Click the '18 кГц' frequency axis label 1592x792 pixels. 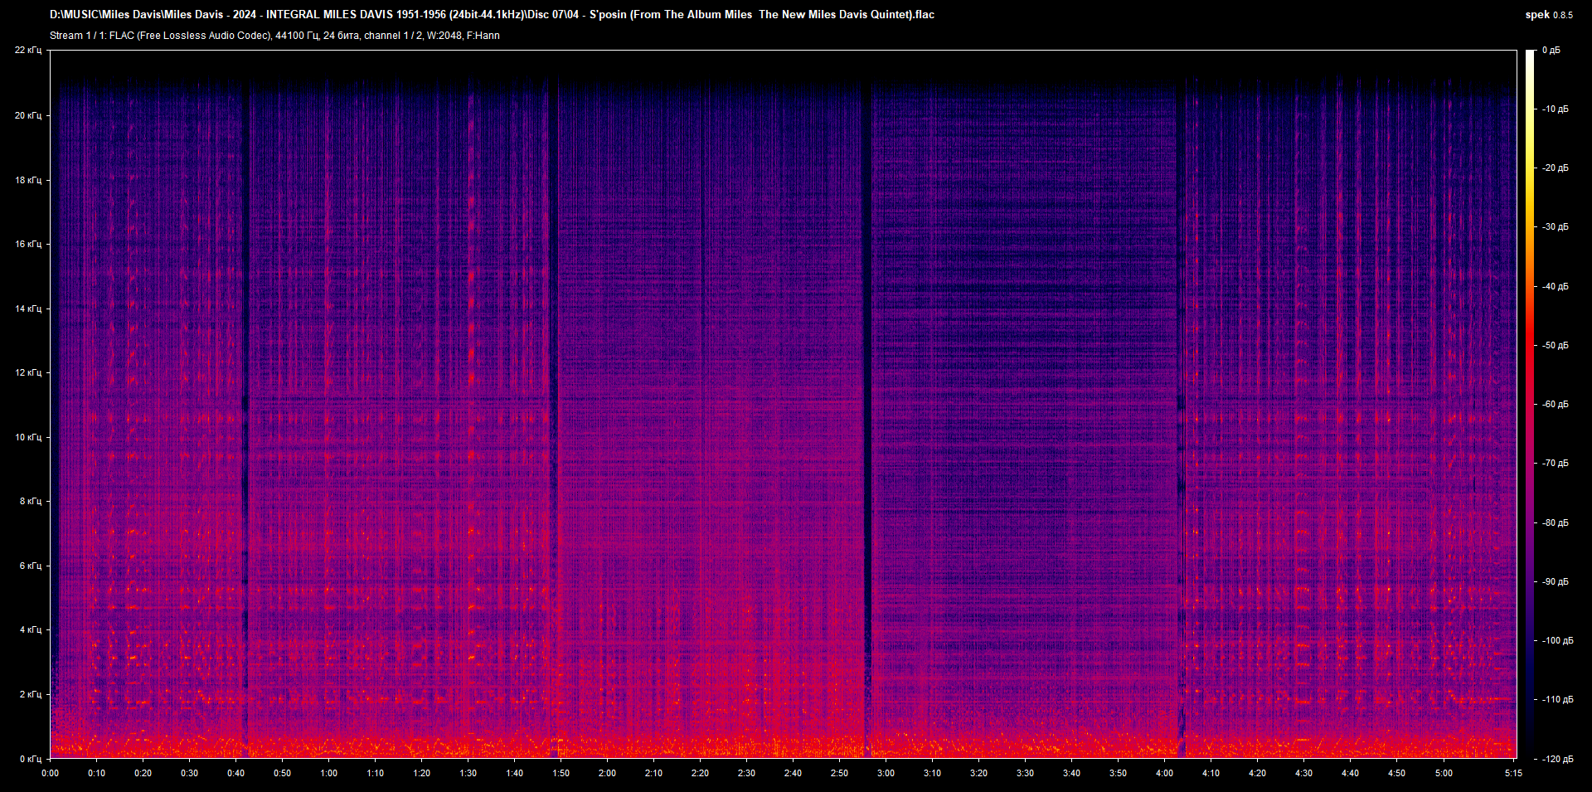[x=28, y=180]
